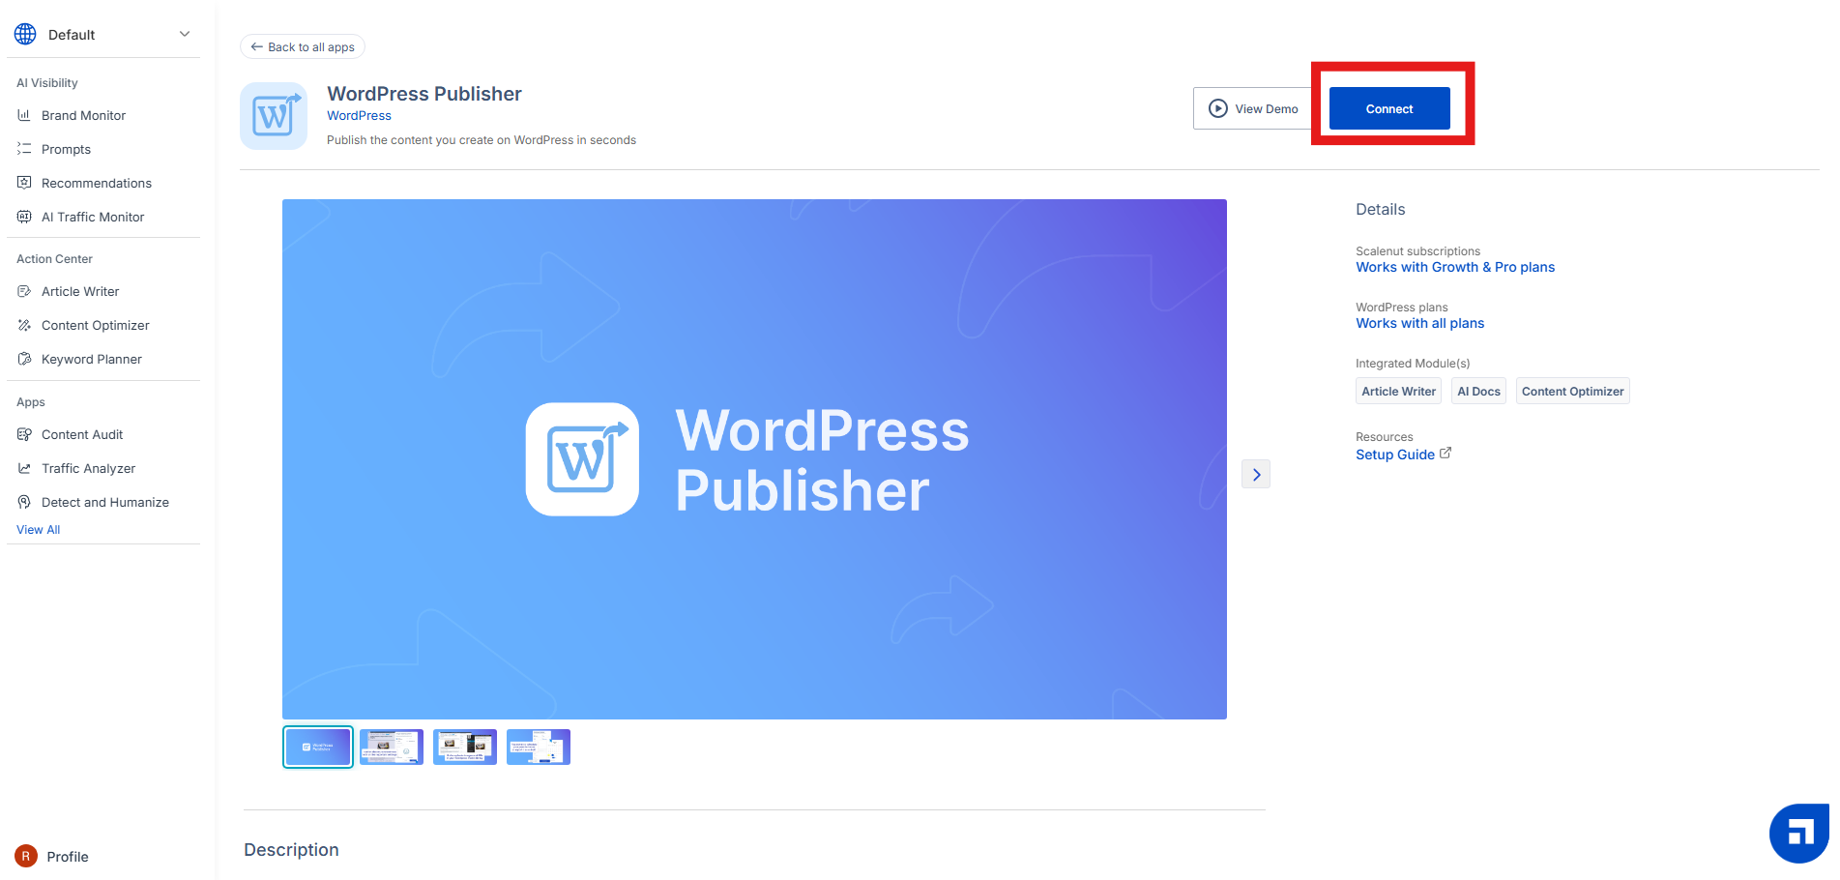Image resolution: width=1840 pixels, height=880 pixels.
Task: Click the Brand Monitor chart icon
Action: click(x=24, y=115)
